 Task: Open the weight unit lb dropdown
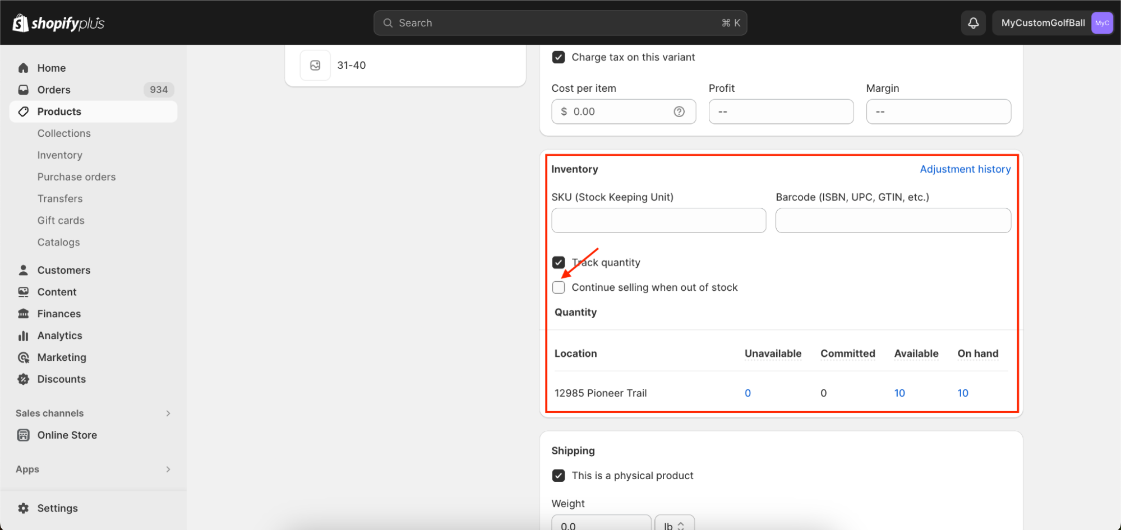674,525
